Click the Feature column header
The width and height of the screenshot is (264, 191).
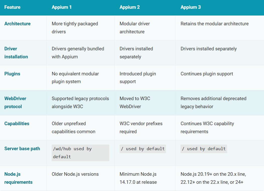pyautogui.click(x=12, y=7)
